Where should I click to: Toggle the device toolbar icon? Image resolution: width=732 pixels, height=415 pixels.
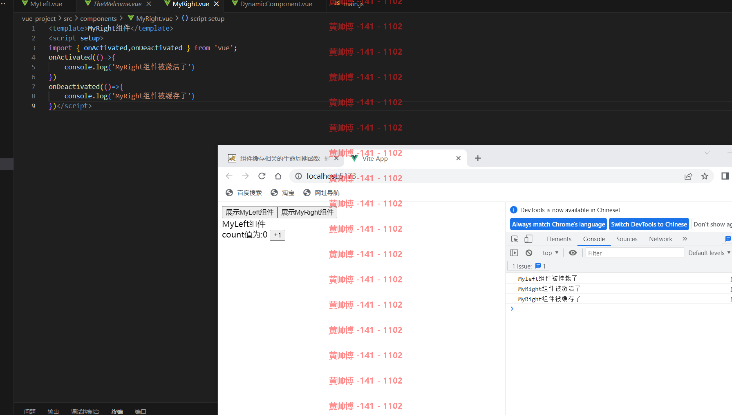pyautogui.click(x=528, y=239)
